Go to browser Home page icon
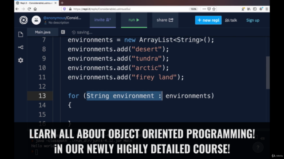Viewport: 284px width, 159px height. [35, 9]
